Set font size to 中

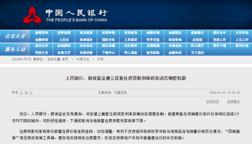pyautogui.click(x=26, y=93)
